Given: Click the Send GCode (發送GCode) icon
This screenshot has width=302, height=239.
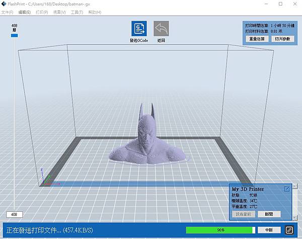Looking at the screenshot, I should click(x=139, y=29).
